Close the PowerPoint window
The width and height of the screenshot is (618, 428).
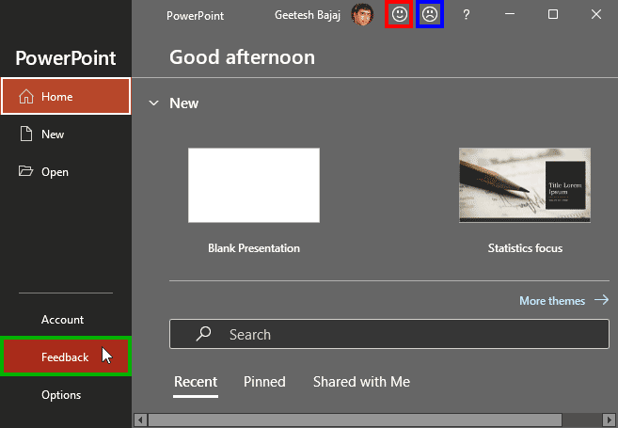pyautogui.click(x=596, y=15)
